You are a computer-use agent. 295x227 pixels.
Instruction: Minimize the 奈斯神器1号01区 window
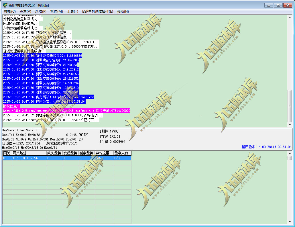click(269, 5)
